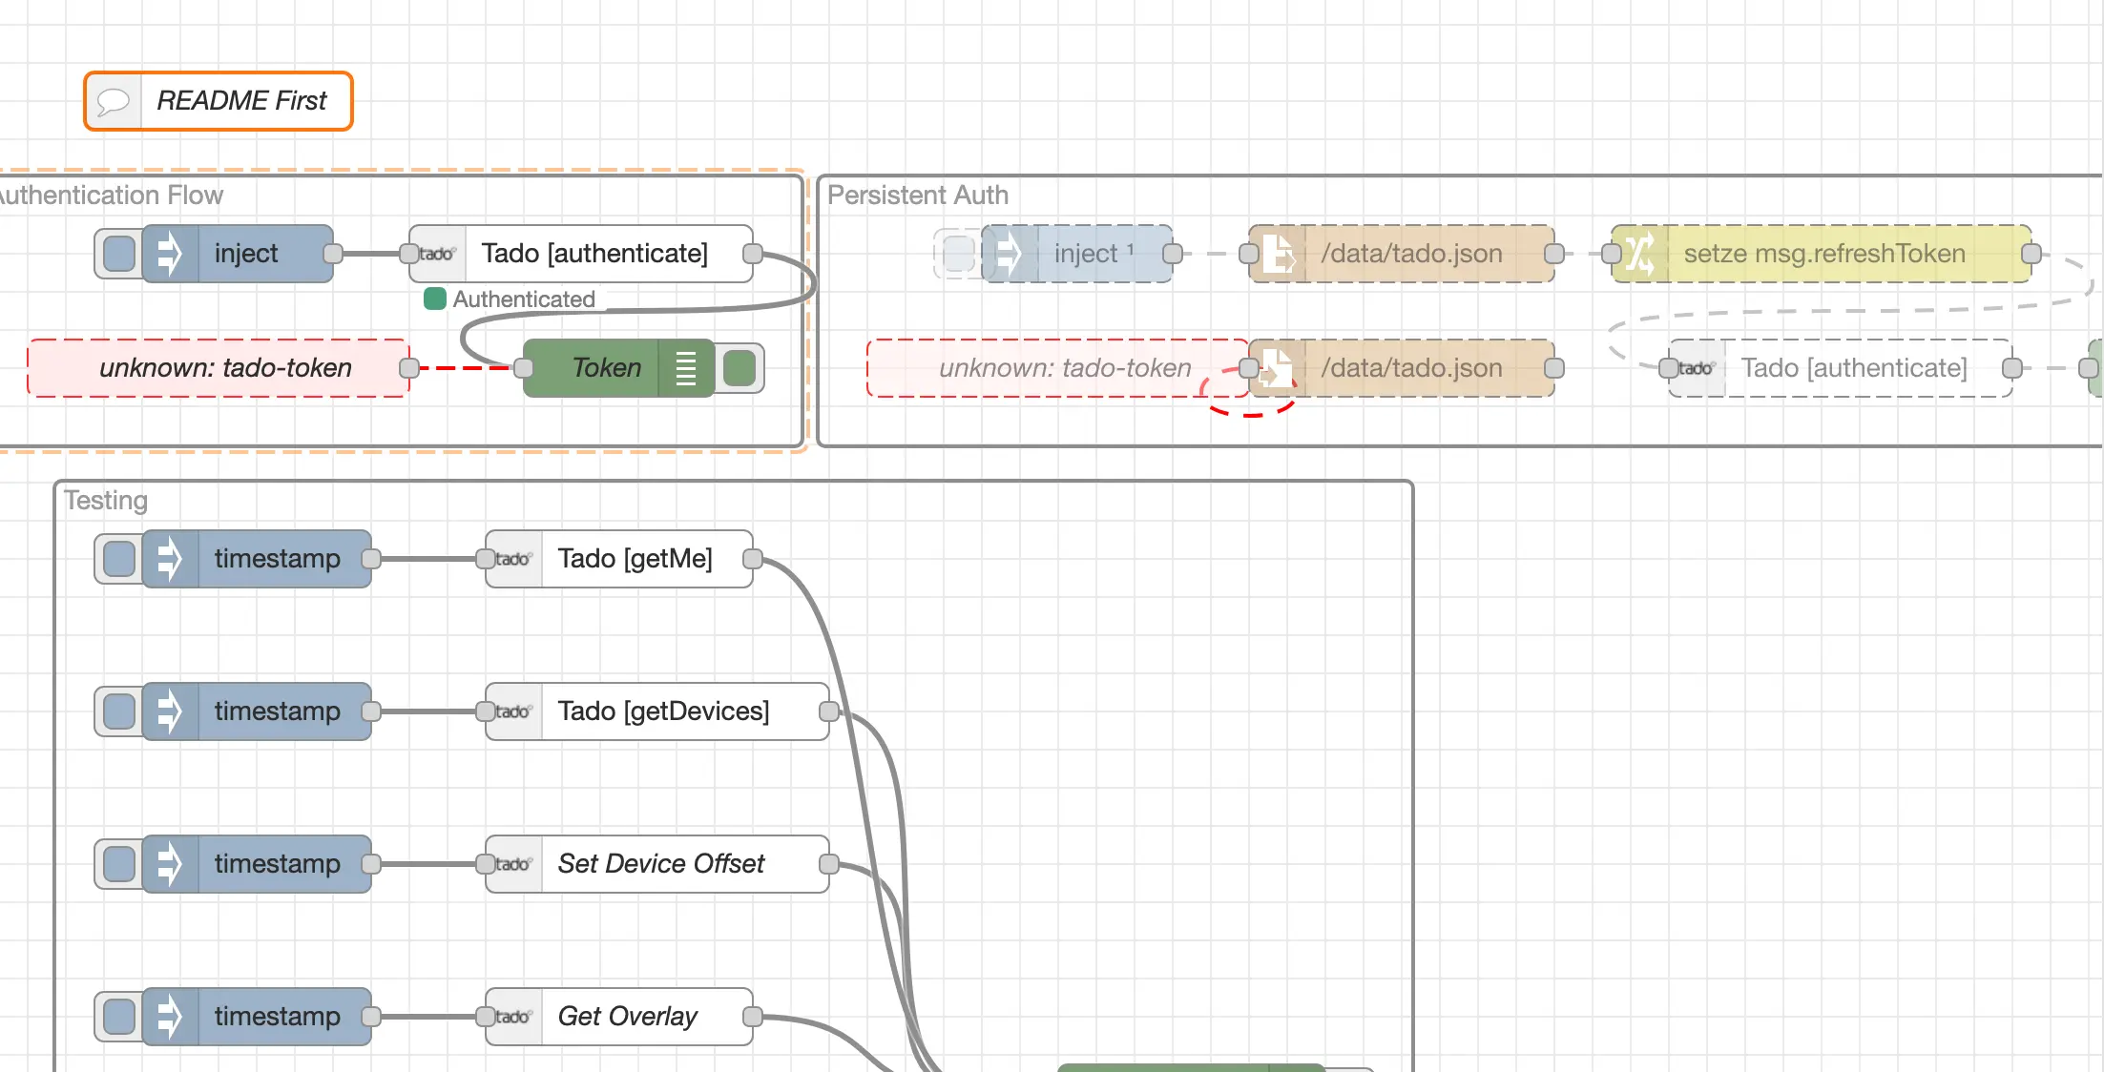The width and height of the screenshot is (2104, 1072).
Task: Click the input port of the Token node
Action: pyautogui.click(x=524, y=368)
